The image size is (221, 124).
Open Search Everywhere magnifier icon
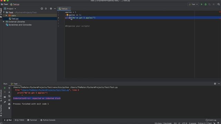[219, 4]
